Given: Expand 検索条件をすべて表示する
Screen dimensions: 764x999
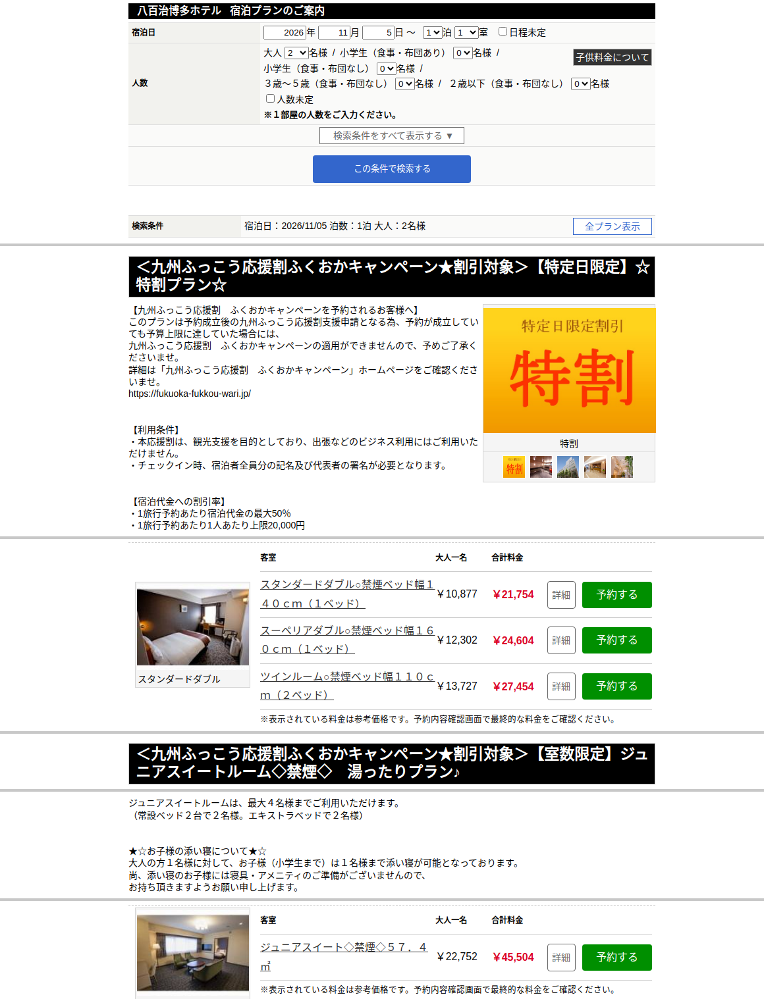Looking at the screenshot, I should point(392,136).
